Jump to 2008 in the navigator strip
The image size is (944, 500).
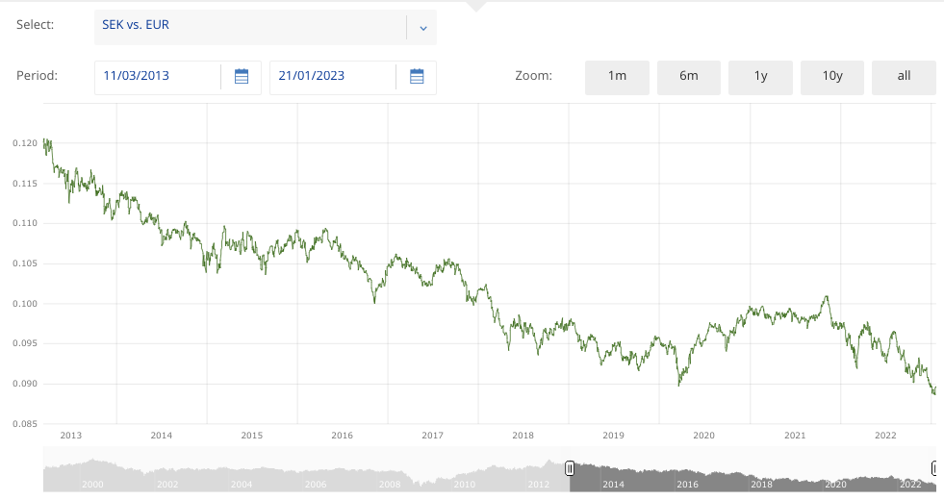[390, 485]
